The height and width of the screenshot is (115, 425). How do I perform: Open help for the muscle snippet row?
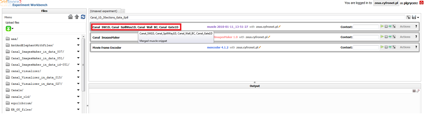[416, 26]
